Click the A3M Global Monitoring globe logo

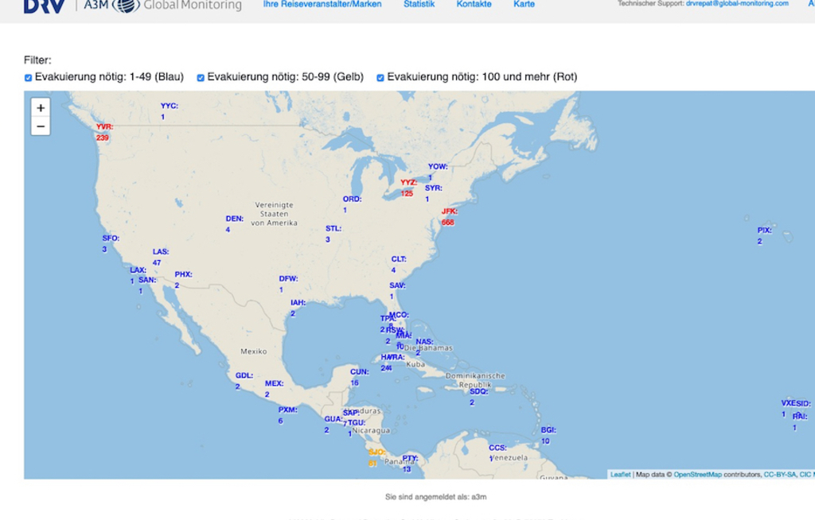coord(126,6)
